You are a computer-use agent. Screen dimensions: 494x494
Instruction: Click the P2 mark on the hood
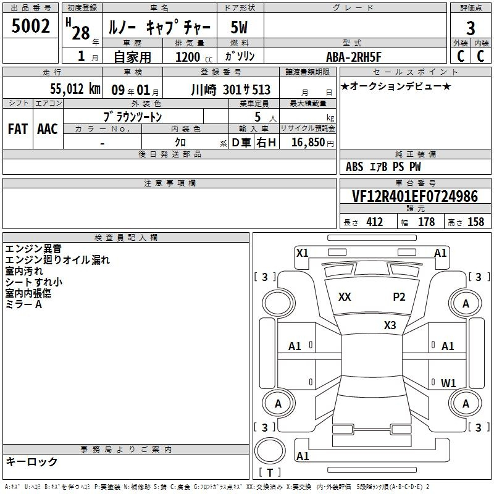(399, 297)
